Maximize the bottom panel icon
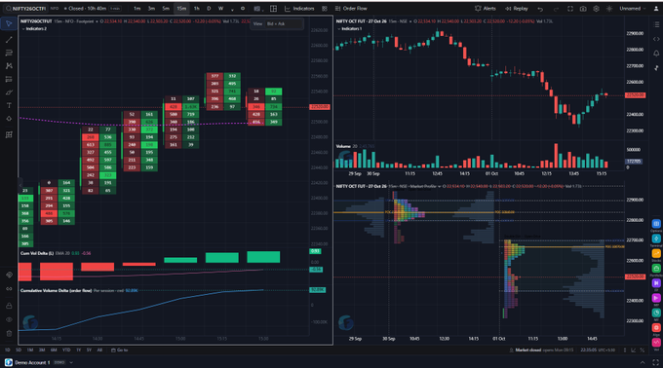 (656, 362)
